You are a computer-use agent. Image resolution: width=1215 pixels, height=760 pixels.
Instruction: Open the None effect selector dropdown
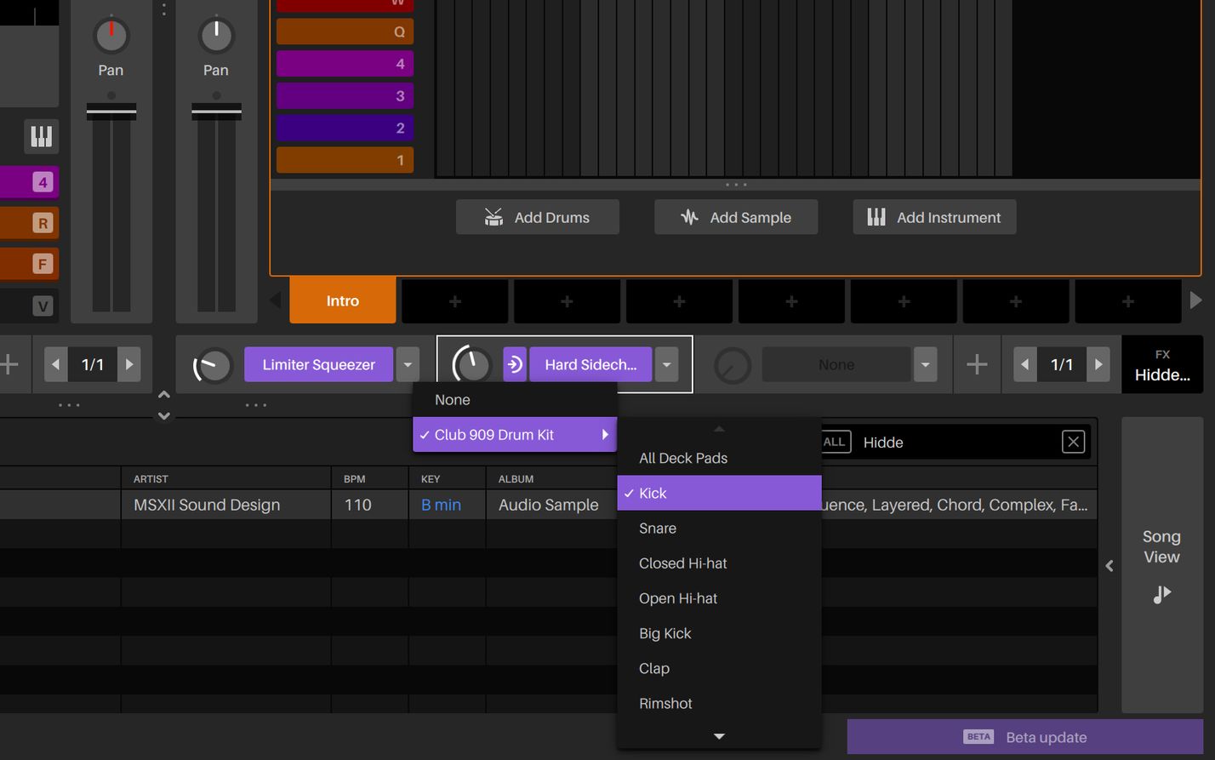point(925,363)
